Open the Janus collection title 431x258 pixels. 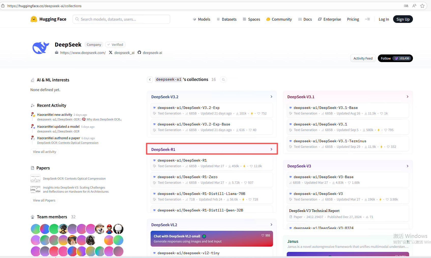click(293, 241)
